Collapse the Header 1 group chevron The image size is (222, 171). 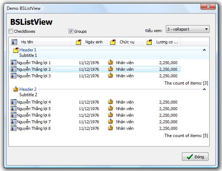(204, 50)
